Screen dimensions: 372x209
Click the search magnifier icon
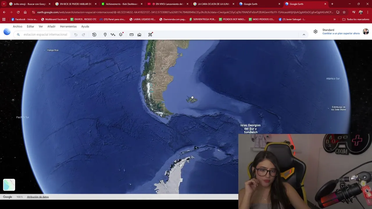[x=18, y=35]
